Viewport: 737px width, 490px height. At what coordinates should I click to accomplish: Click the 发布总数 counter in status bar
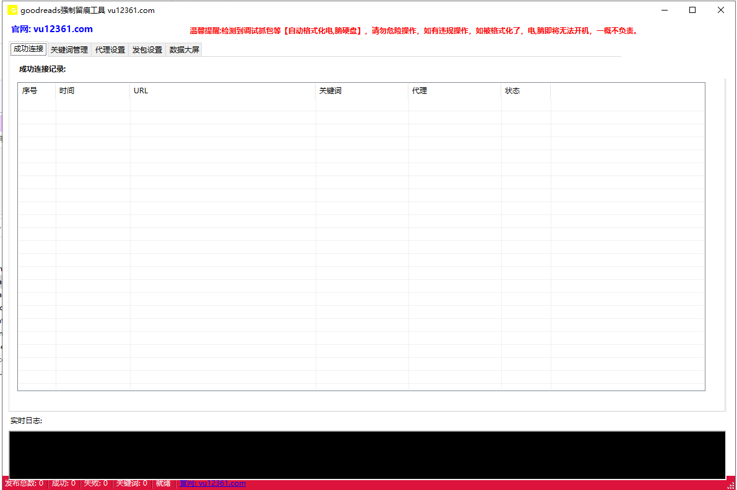[x=24, y=483]
